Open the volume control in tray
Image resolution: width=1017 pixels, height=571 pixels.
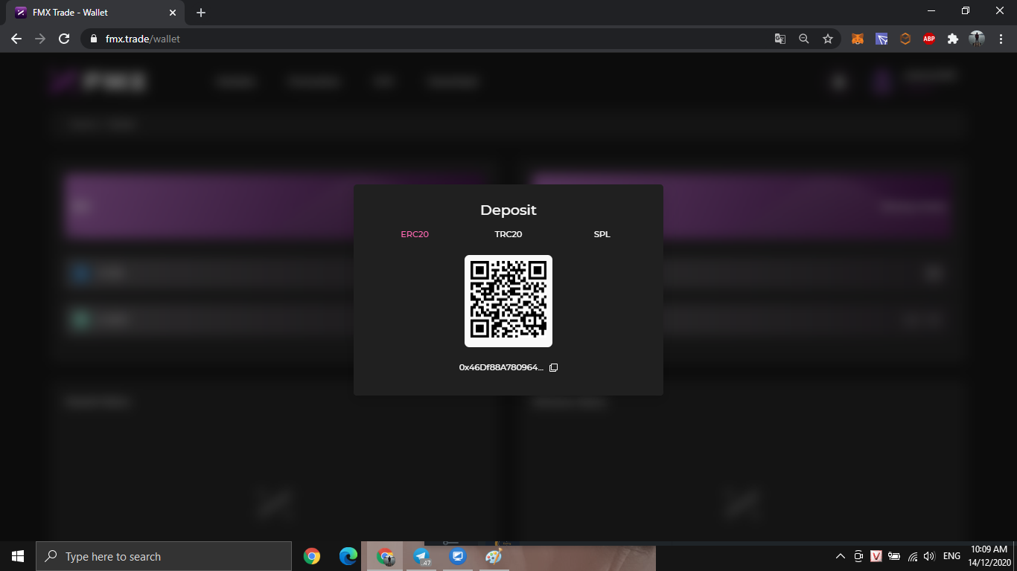(x=929, y=556)
